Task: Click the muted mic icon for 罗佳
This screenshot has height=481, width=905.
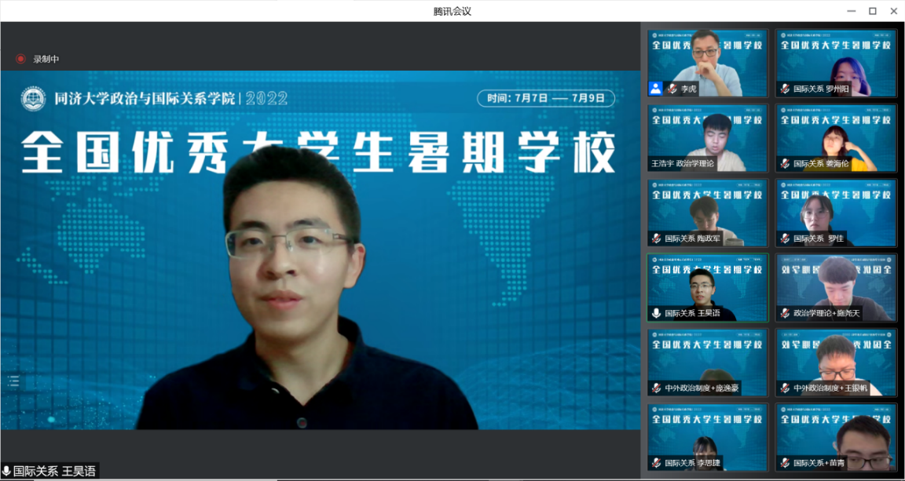Action: [784, 239]
